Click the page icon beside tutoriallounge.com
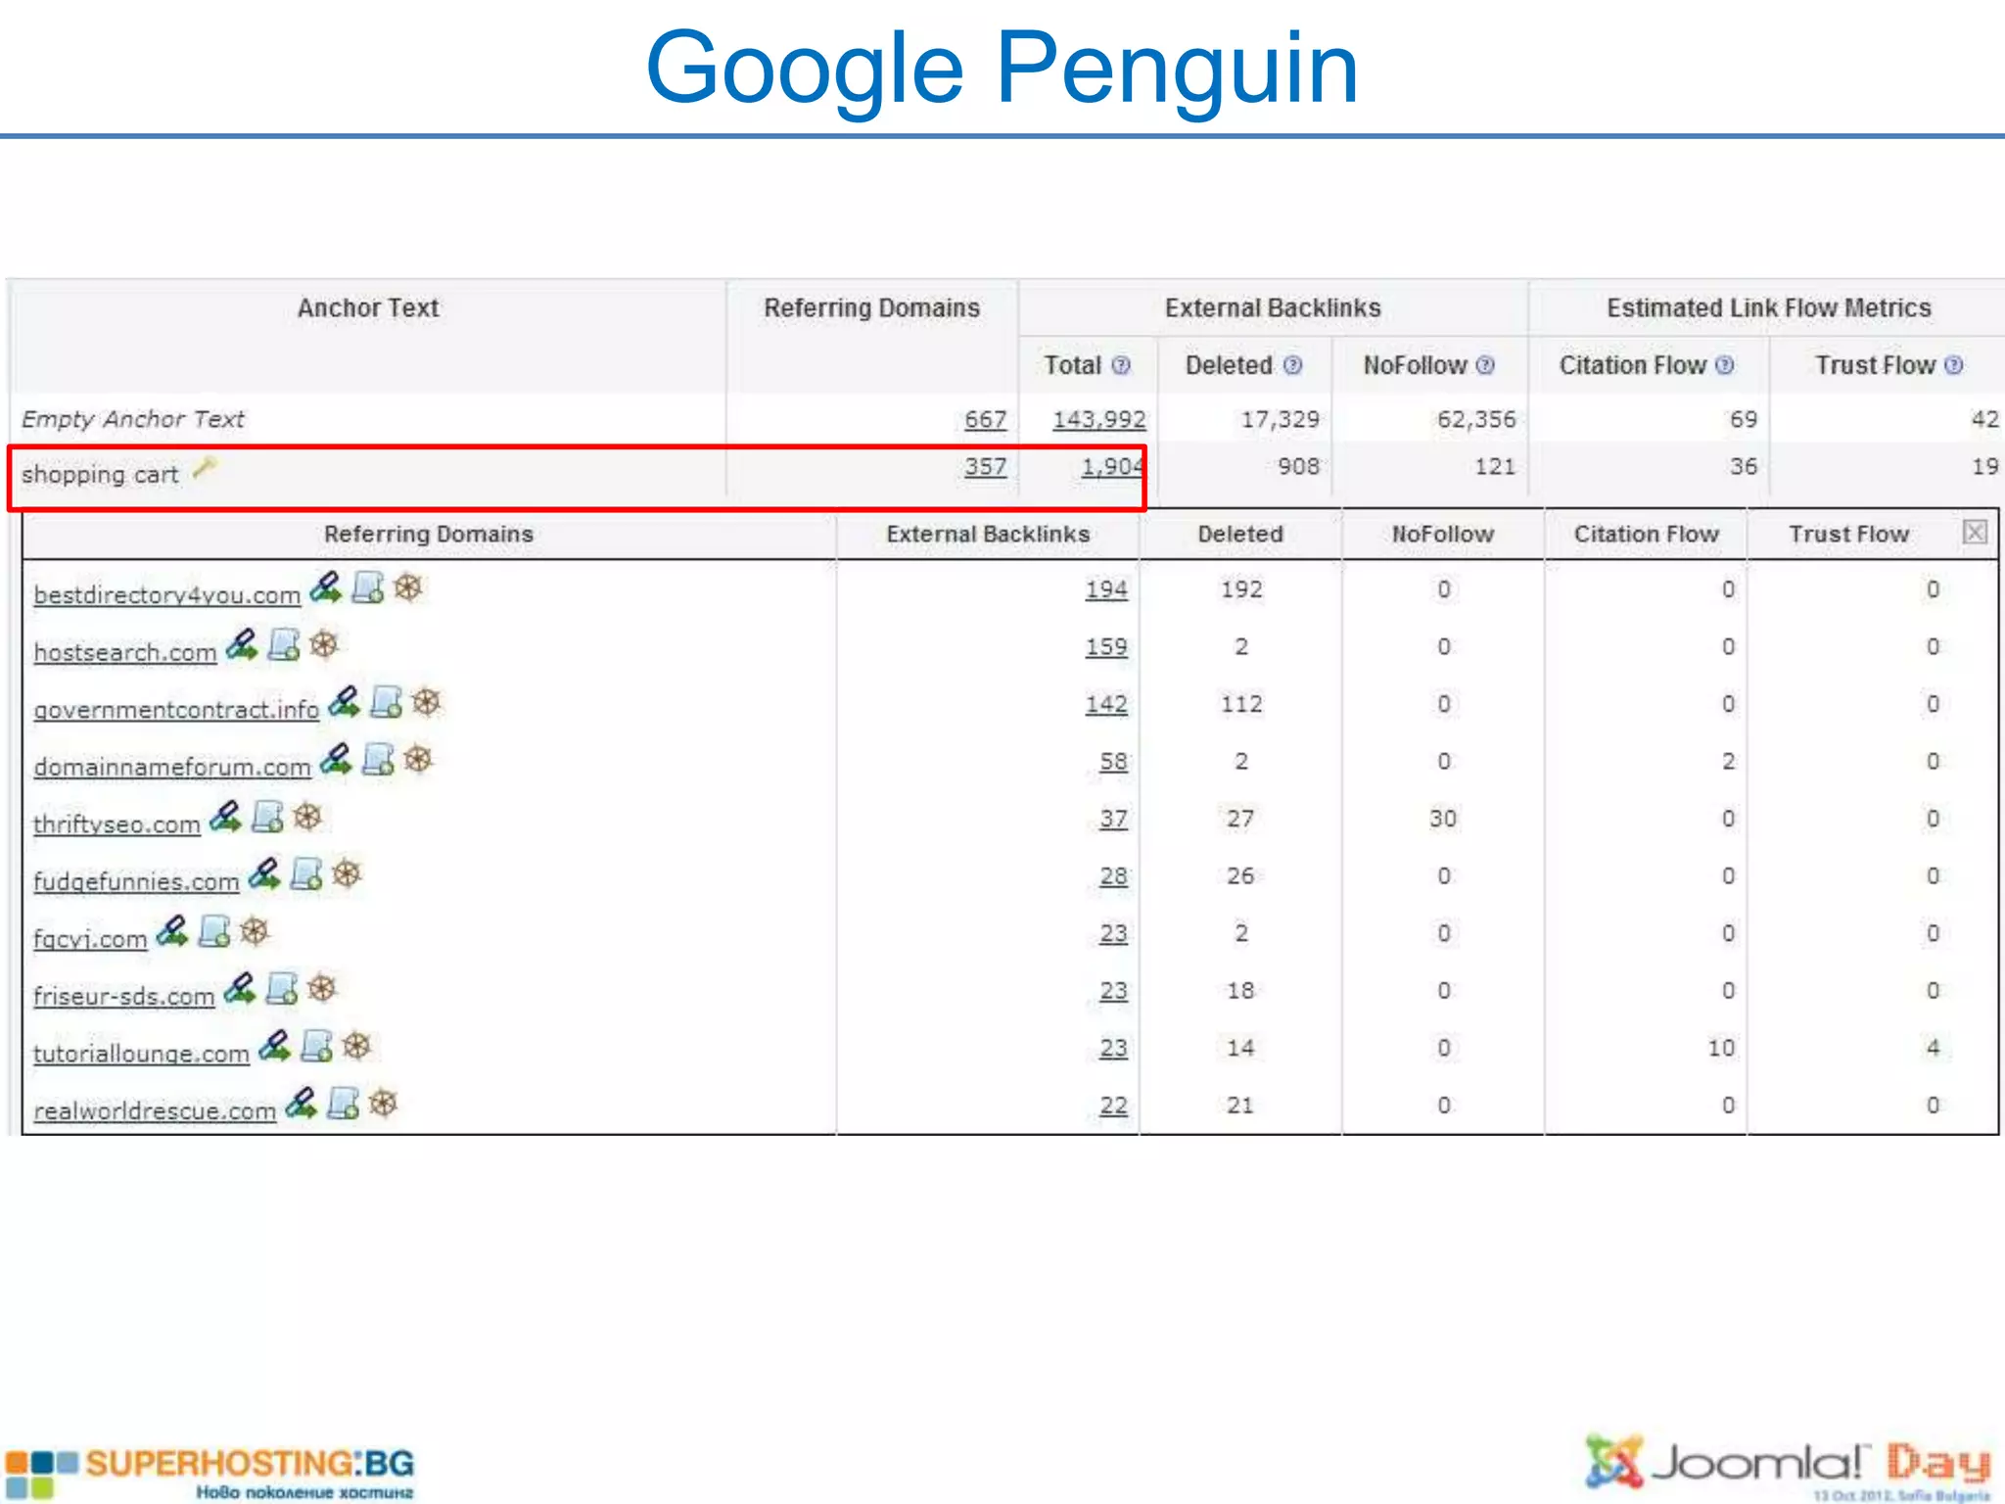Screen dimensions: 2005x1504 [317, 1046]
